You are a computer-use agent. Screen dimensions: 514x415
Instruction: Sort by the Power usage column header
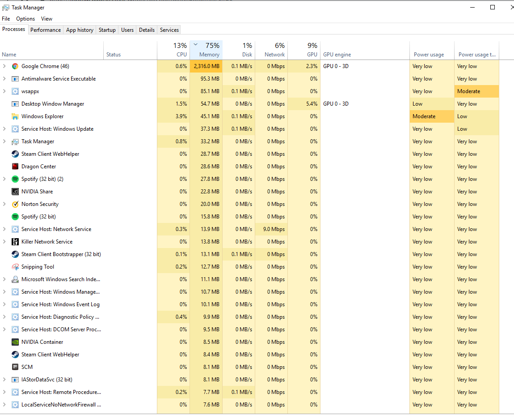[432, 51]
